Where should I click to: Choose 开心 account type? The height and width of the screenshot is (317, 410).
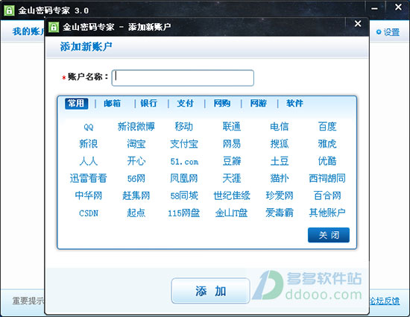tap(136, 161)
